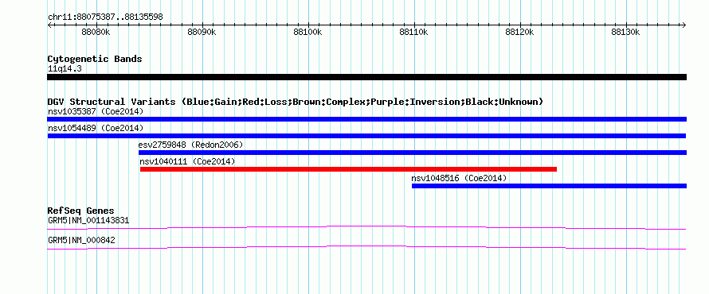Select the magenta GRM5 NM_000842 transcript line
The height and width of the screenshot is (294, 709).
click(x=366, y=247)
